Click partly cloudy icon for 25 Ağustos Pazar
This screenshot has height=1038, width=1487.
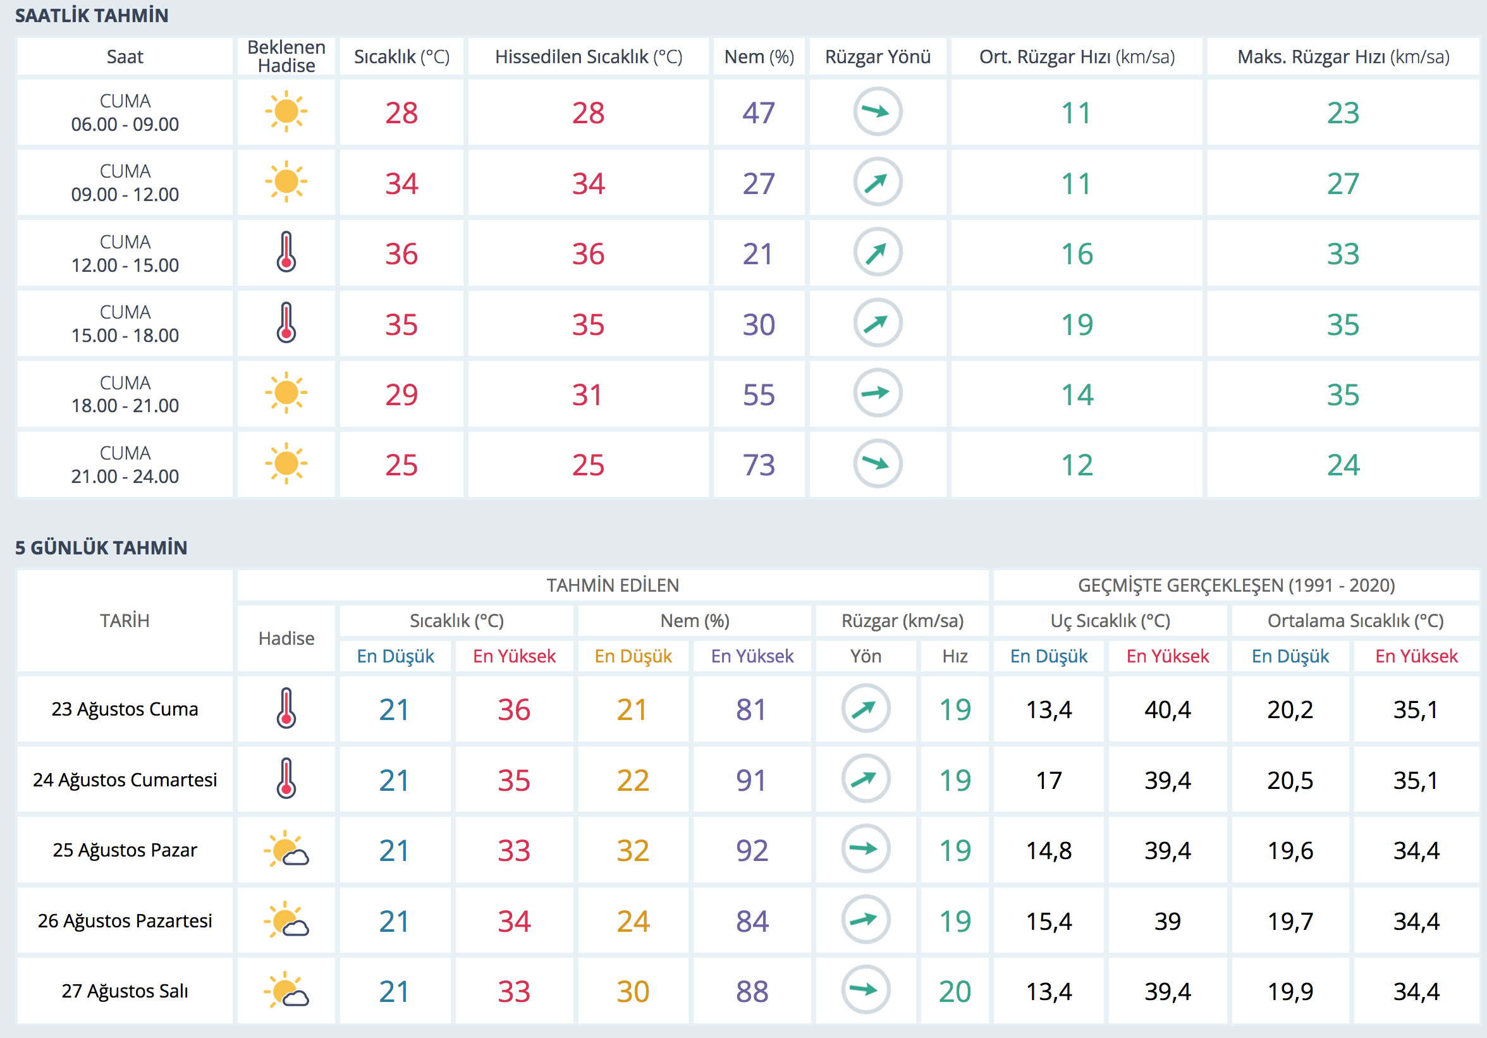(286, 850)
